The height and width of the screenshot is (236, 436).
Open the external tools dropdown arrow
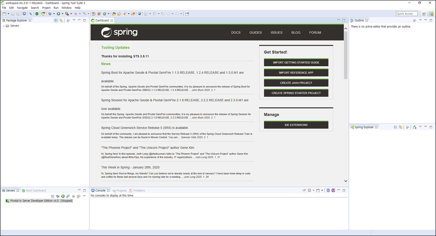(71, 14)
